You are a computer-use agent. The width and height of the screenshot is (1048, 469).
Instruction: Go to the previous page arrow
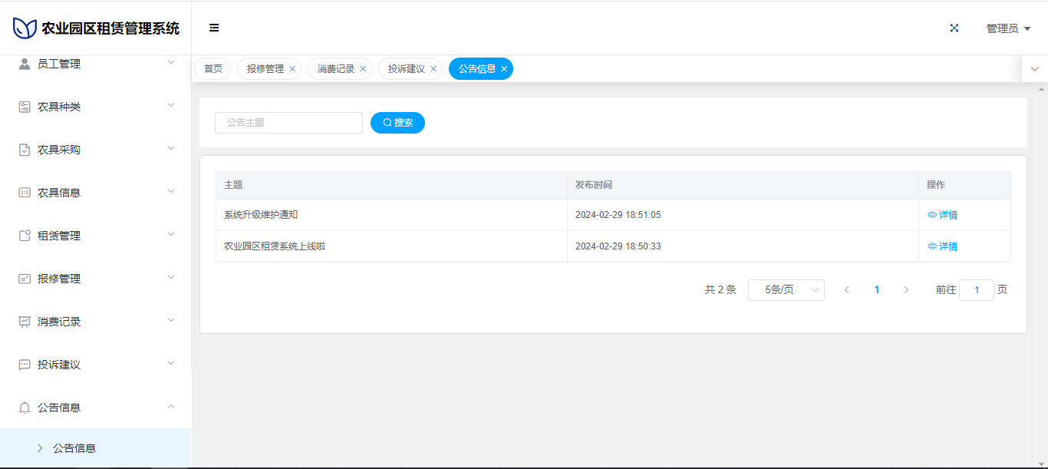847,290
